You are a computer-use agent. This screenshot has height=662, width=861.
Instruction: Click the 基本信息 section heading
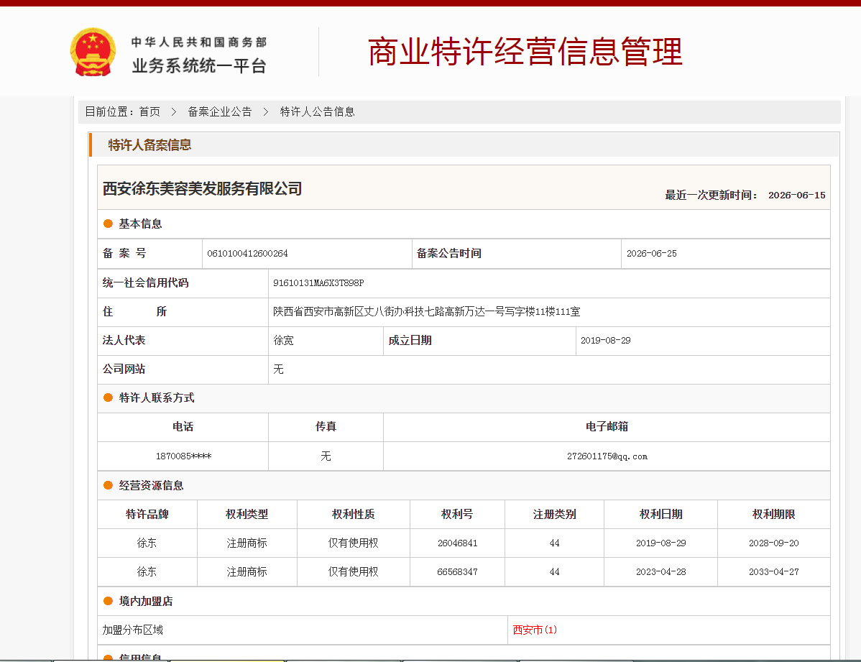point(141,224)
